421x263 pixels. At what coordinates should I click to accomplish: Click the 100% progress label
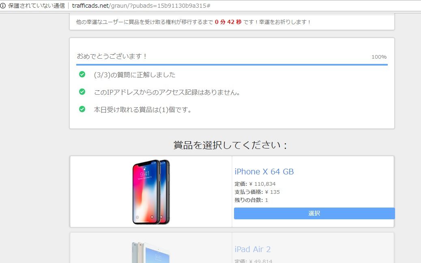pyautogui.click(x=379, y=57)
